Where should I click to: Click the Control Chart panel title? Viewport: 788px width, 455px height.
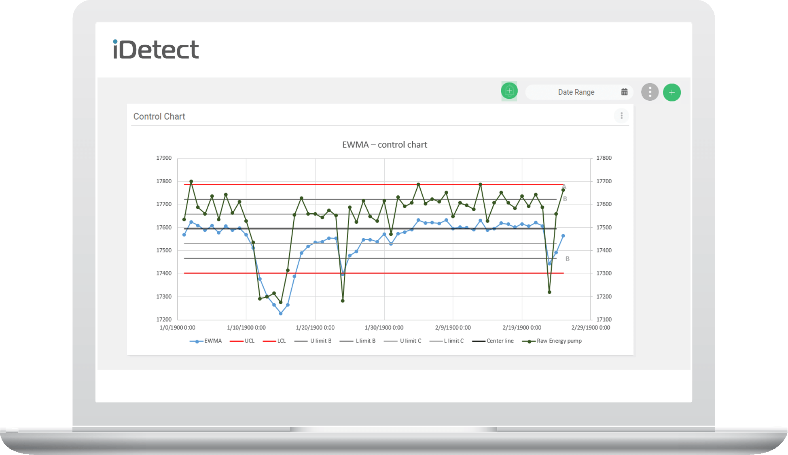[159, 116]
